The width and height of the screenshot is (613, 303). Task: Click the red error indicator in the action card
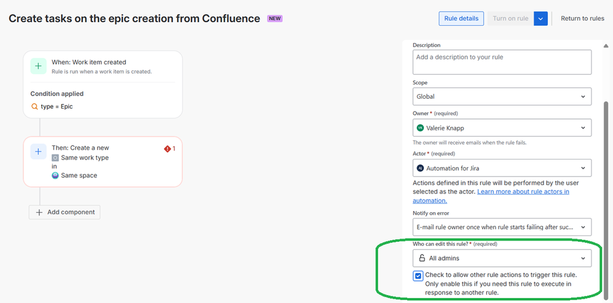pos(170,148)
